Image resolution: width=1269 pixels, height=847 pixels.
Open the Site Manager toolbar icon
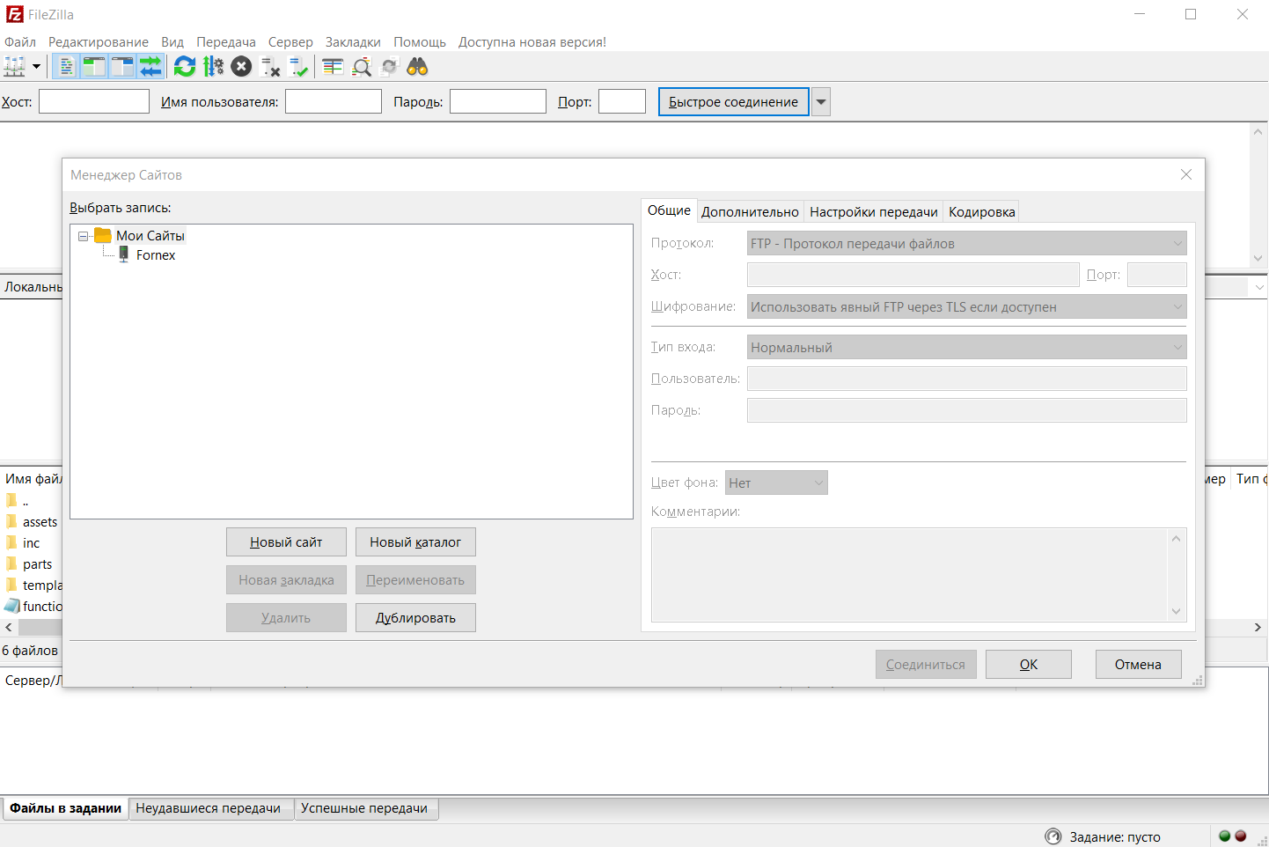pos(15,67)
